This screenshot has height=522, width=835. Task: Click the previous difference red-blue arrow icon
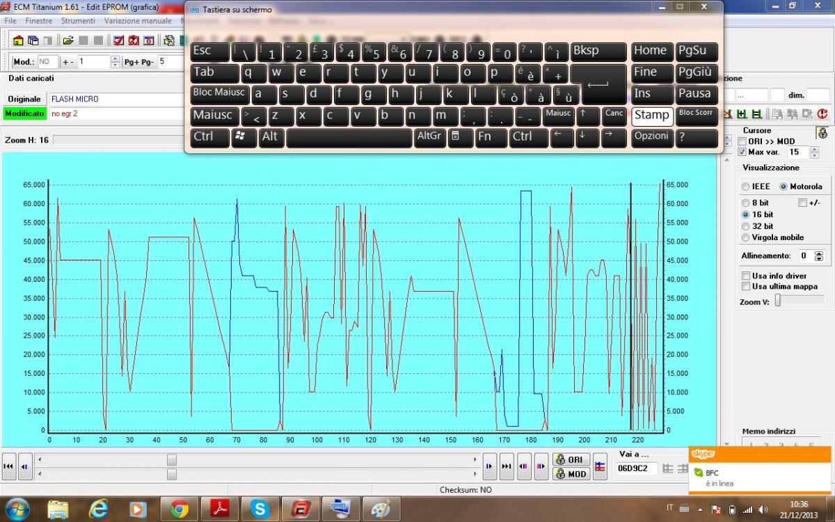(523, 466)
